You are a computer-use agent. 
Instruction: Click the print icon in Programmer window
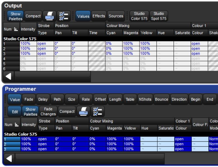pyautogui.click(x=83, y=112)
